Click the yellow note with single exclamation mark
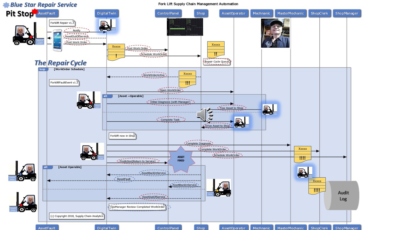 tap(116, 52)
